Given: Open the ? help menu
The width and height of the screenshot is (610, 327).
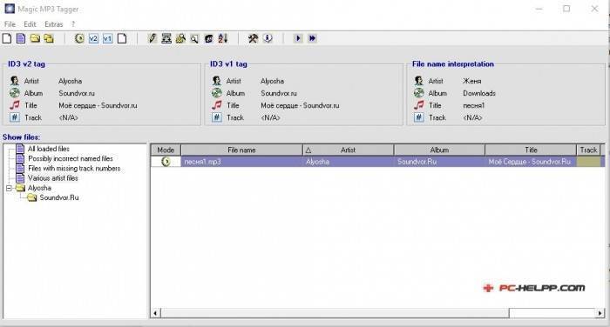Looking at the screenshot, I should (73, 24).
